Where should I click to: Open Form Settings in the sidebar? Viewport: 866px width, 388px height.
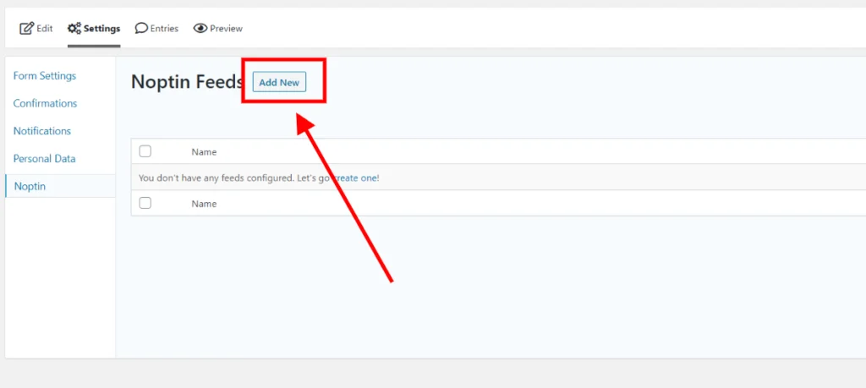tap(45, 75)
